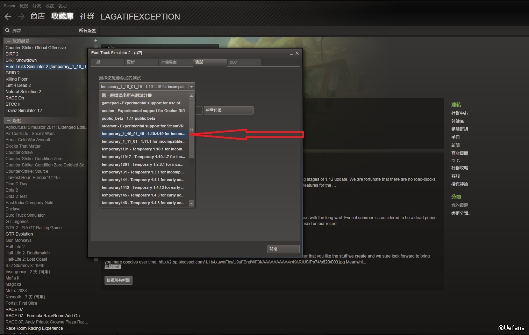
Task: Open the 好友 menu
Action: tap(37, 6)
